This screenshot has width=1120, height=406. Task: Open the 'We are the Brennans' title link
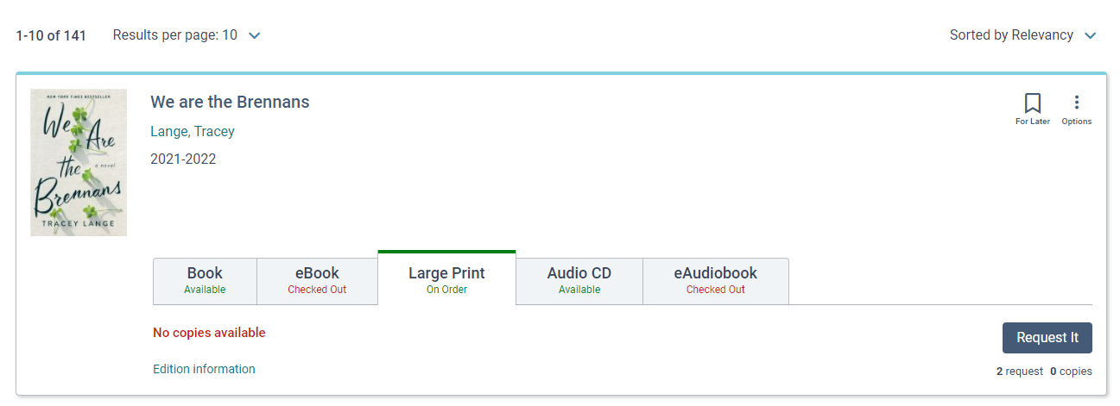(x=230, y=102)
